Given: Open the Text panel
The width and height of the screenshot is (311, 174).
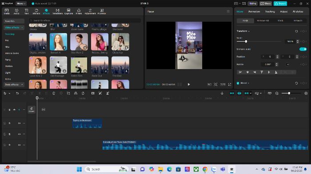Looking at the screenshot, I should point(26,12).
